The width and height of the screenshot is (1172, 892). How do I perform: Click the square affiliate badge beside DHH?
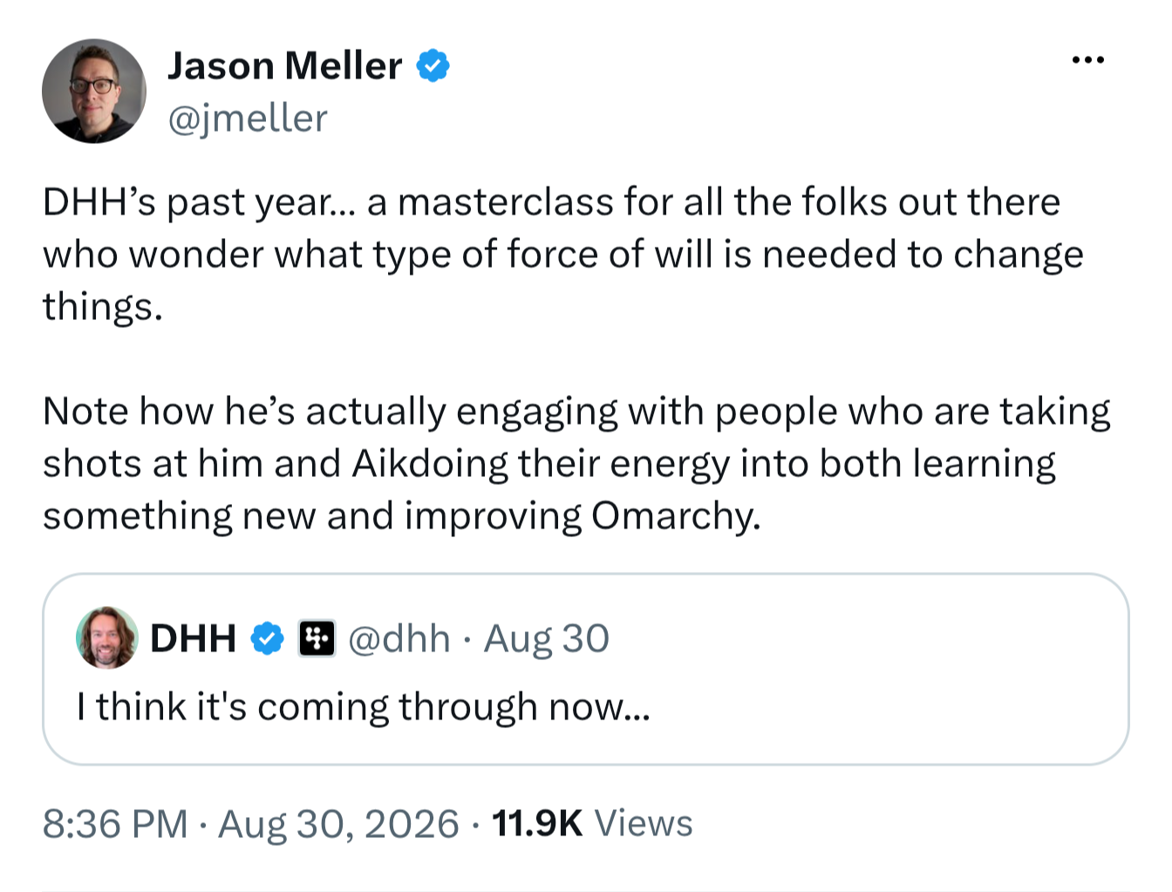[x=317, y=639]
